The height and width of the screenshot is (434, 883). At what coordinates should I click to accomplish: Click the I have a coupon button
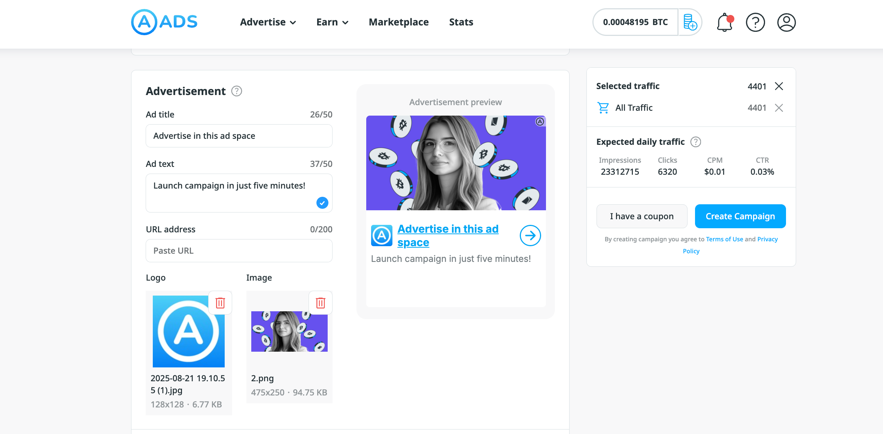pyautogui.click(x=641, y=216)
